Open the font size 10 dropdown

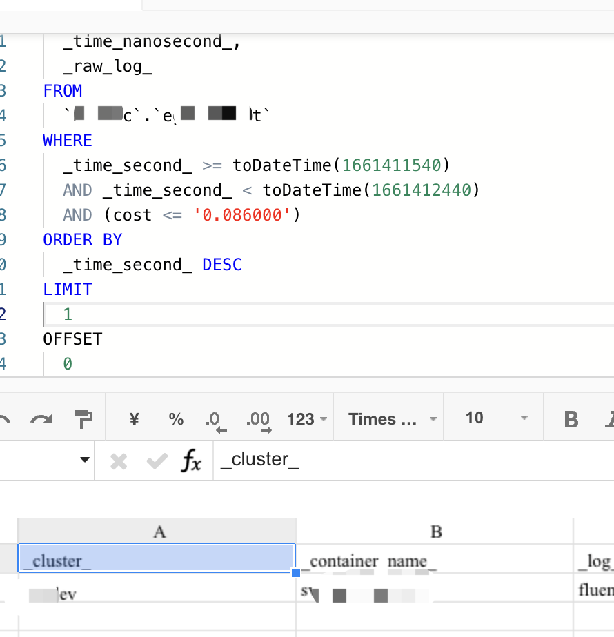point(497,418)
